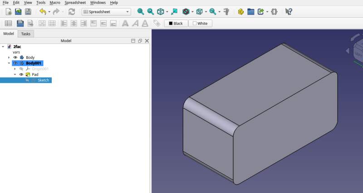Click the make link export icon
This screenshot has width=363, height=193.
point(260,12)
